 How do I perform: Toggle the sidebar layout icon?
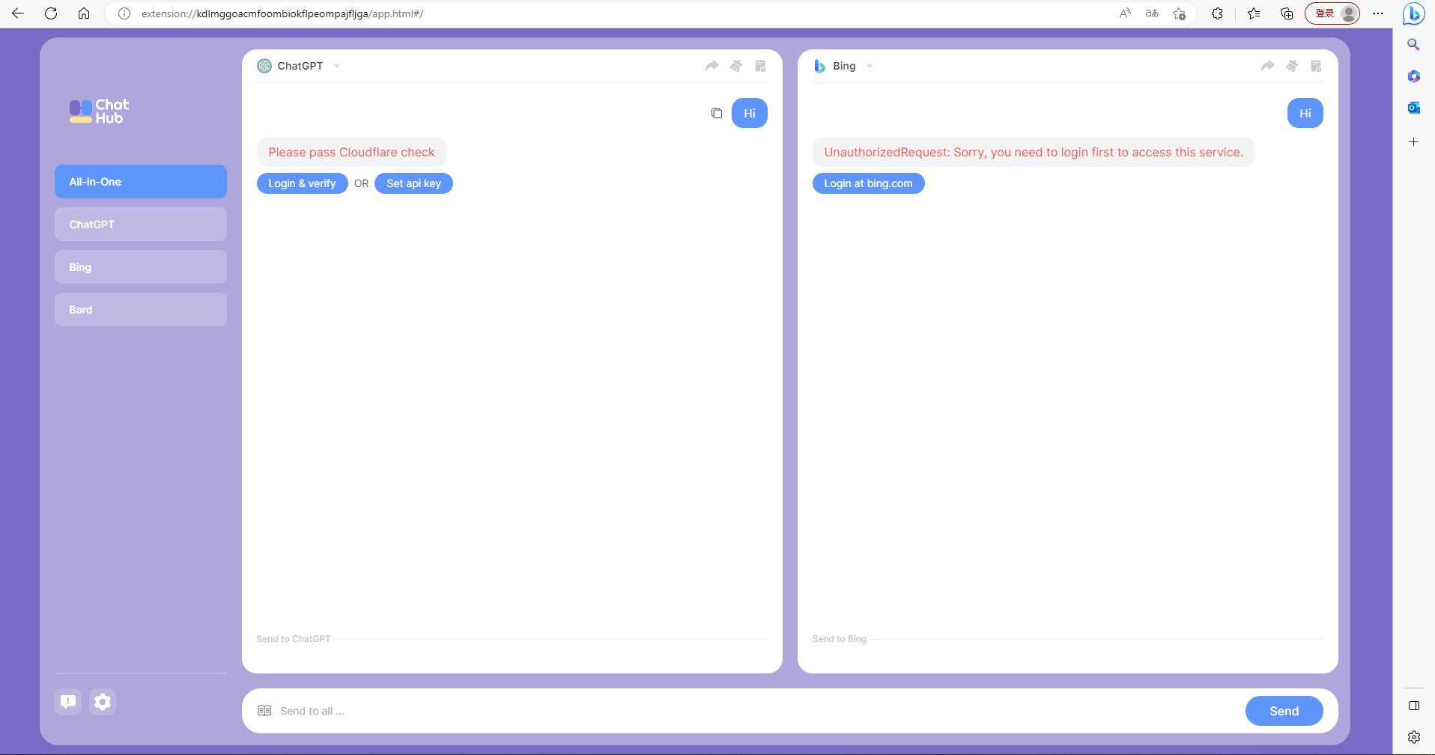tap(1413, 706)
